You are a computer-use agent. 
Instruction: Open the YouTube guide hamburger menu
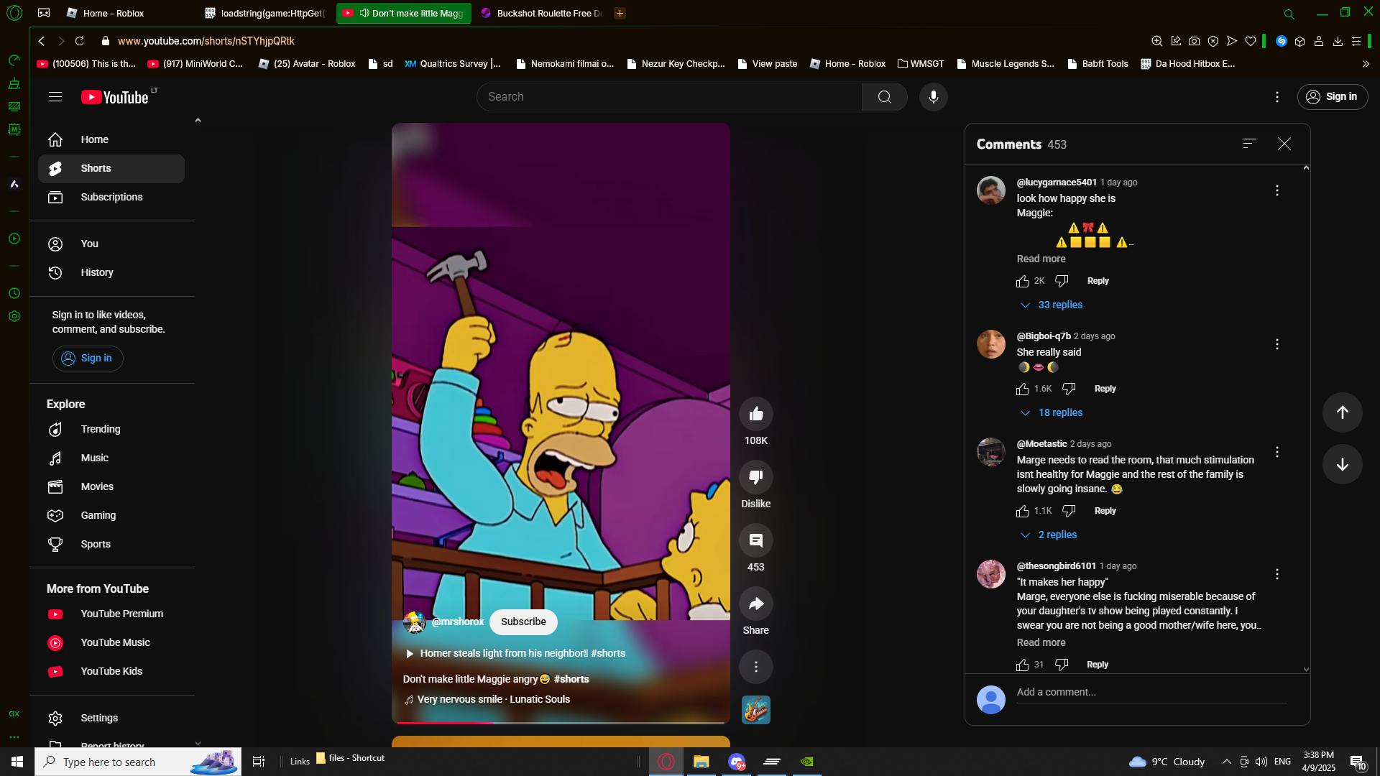click(55, 97)
